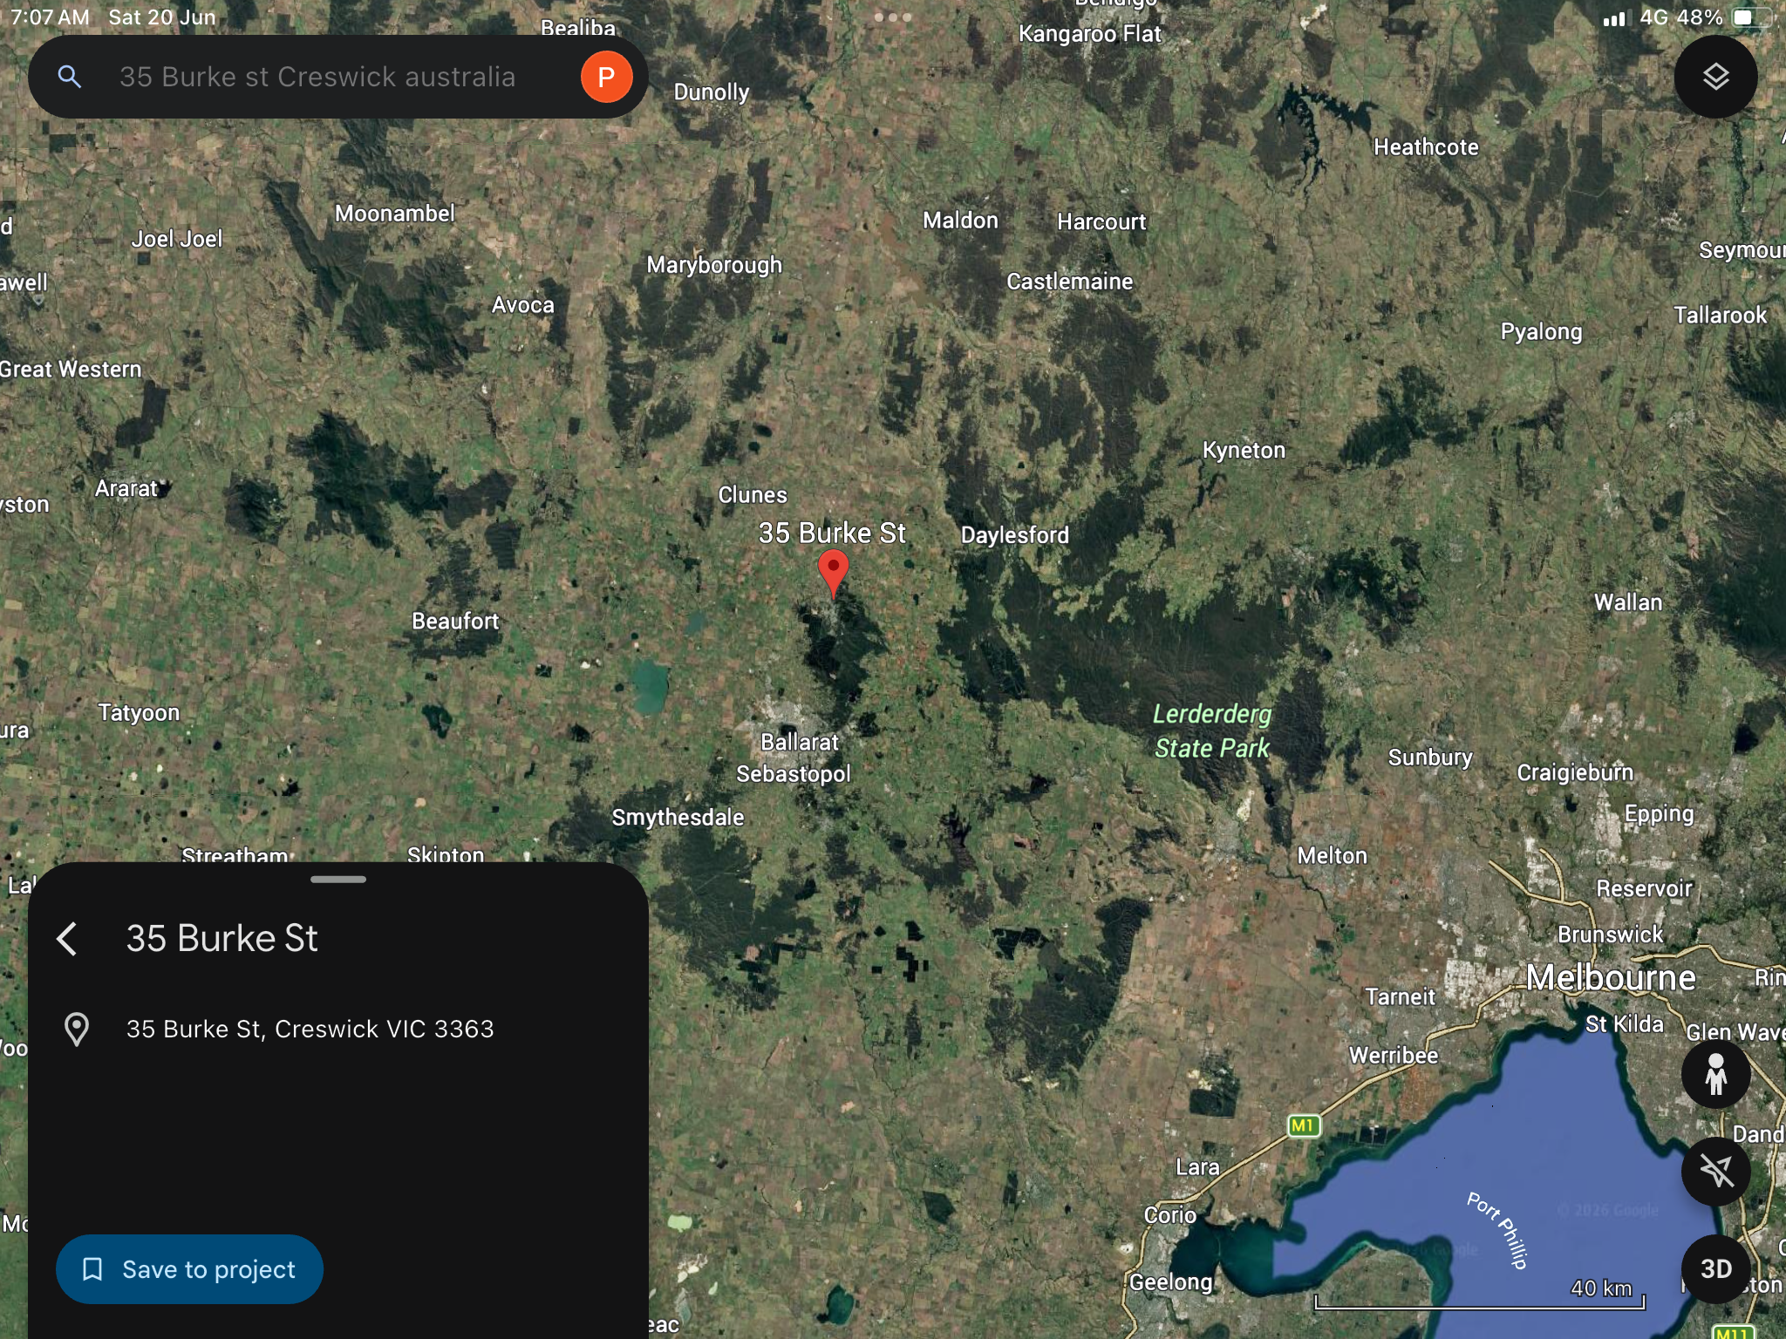The height and width of the screenshot is (1339, 1786).
Task: Select the St Kilda suburb label
Action: (1625, 1024)
